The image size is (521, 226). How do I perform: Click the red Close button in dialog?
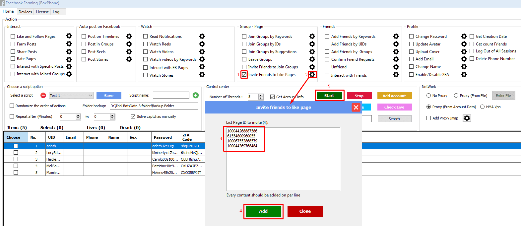click(x=305, y=211)
